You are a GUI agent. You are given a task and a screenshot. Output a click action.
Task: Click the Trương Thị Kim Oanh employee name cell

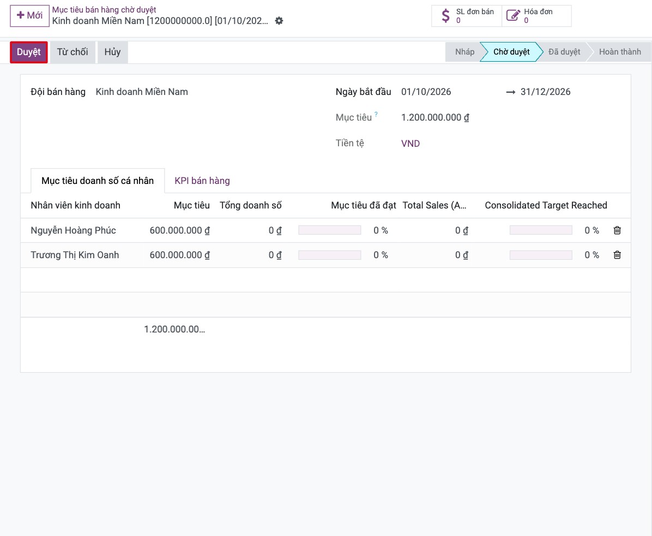click(75, 255)
